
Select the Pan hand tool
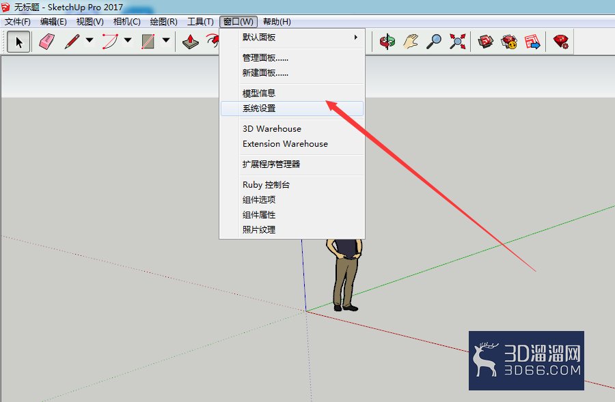[x=411, y=41]
